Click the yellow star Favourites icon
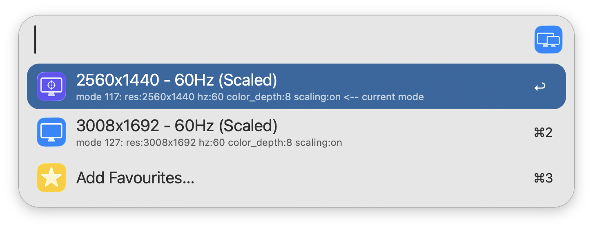The width and height of the screenshot is (593, 229). coord(51,178)
